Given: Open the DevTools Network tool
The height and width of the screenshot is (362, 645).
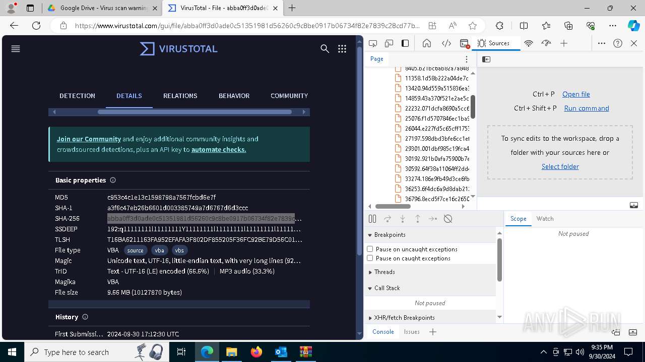Looking at the screenshot, I should (529, 43).
